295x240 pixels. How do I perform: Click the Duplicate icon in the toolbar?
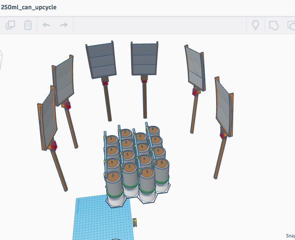10,25
